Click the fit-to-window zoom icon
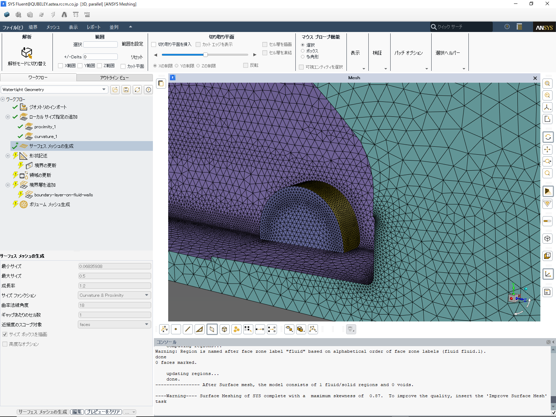556x417 pixels. coord(547,84)
